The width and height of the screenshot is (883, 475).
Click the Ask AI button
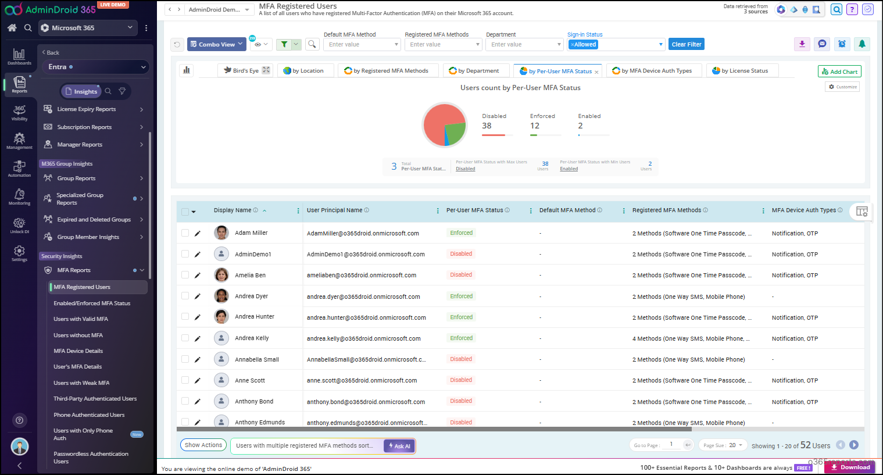point(399,446)
